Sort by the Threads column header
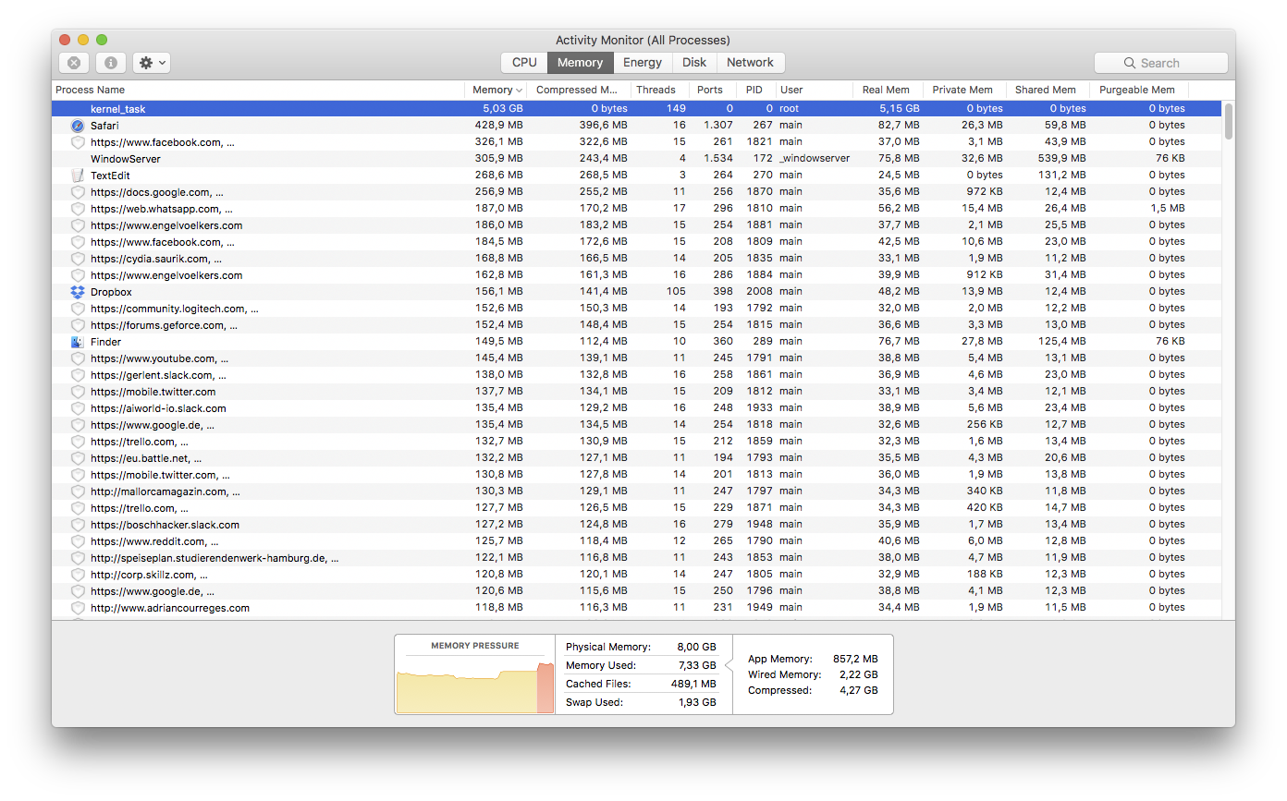This screenshot has width=1287, height=801. 660,90
